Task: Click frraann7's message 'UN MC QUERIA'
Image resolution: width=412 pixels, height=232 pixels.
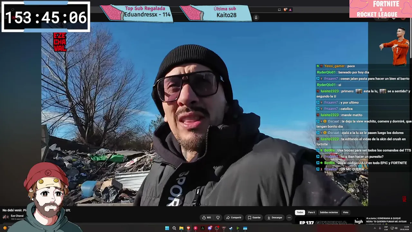Action: [340, 169]
